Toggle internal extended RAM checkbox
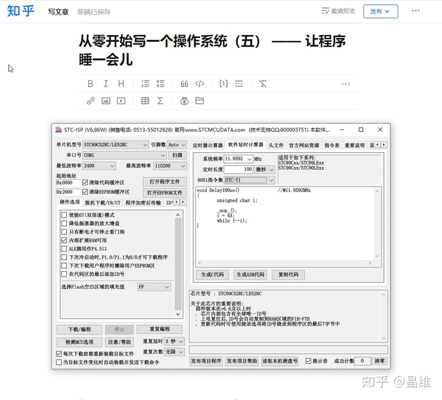The width and height of the screenshot is (442, 400). pos(64,240)
